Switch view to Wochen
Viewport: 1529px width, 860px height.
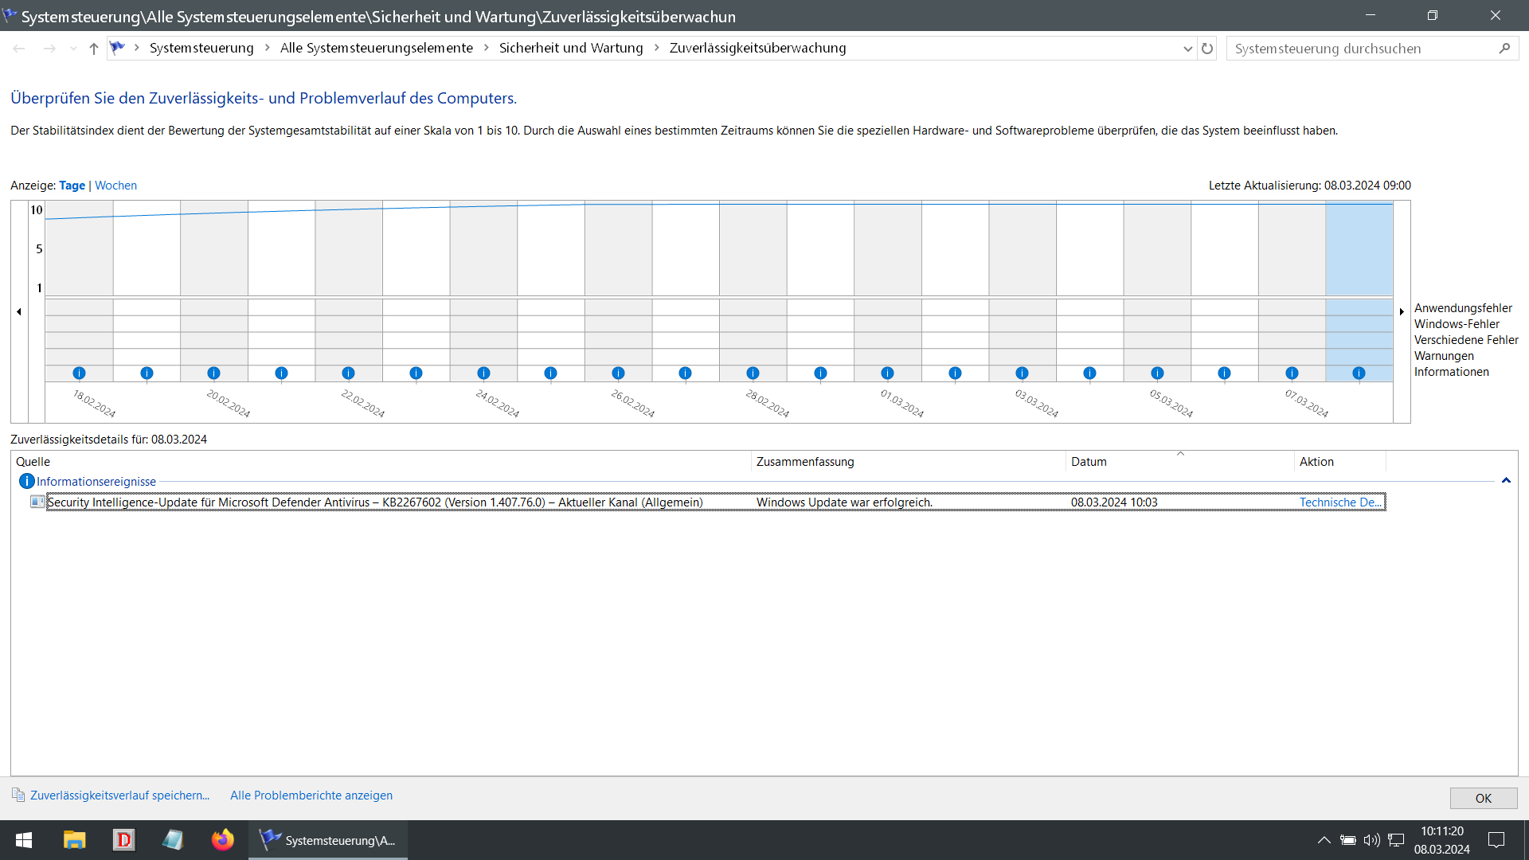click(x=115, y=186)
